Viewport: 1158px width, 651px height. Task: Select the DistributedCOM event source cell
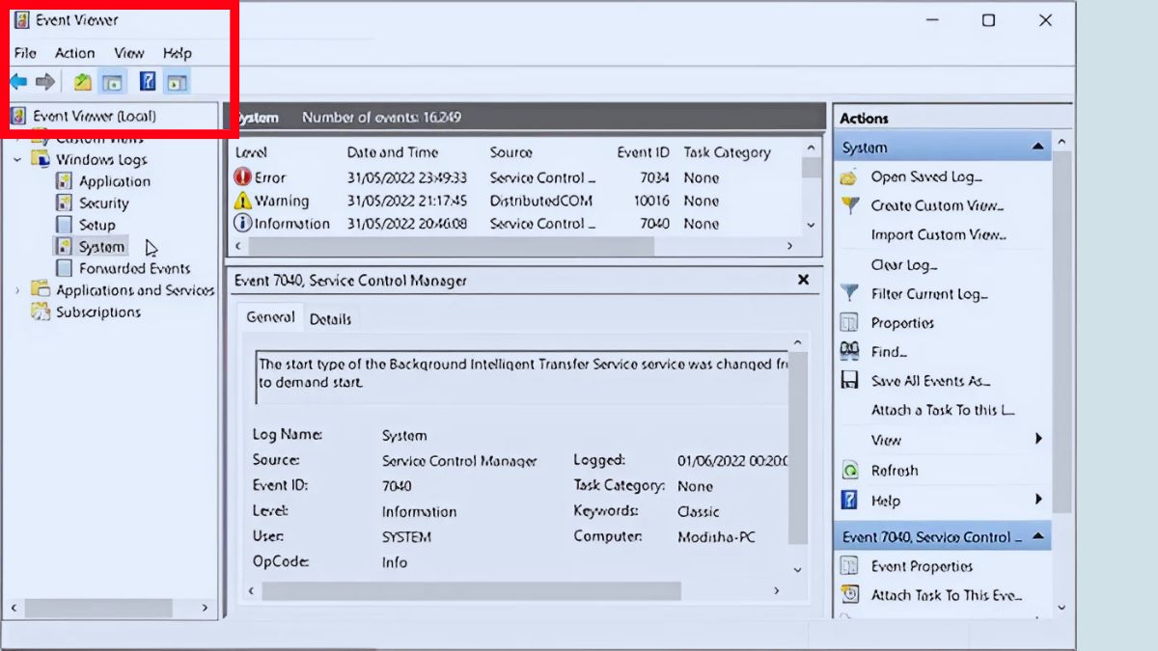point(540,201)
